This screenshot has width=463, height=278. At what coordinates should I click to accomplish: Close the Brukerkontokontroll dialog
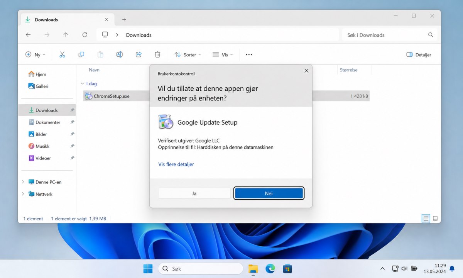tap(306, 71)
